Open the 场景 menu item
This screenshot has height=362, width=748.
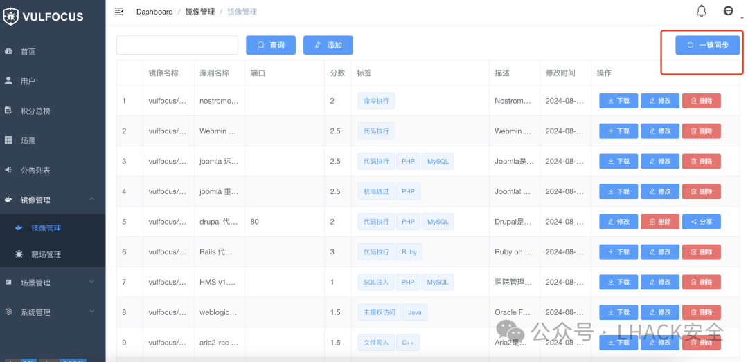click(53, 140)
